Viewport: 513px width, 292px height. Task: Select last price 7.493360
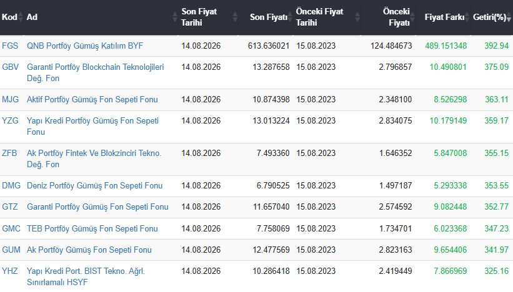point(273,153)
